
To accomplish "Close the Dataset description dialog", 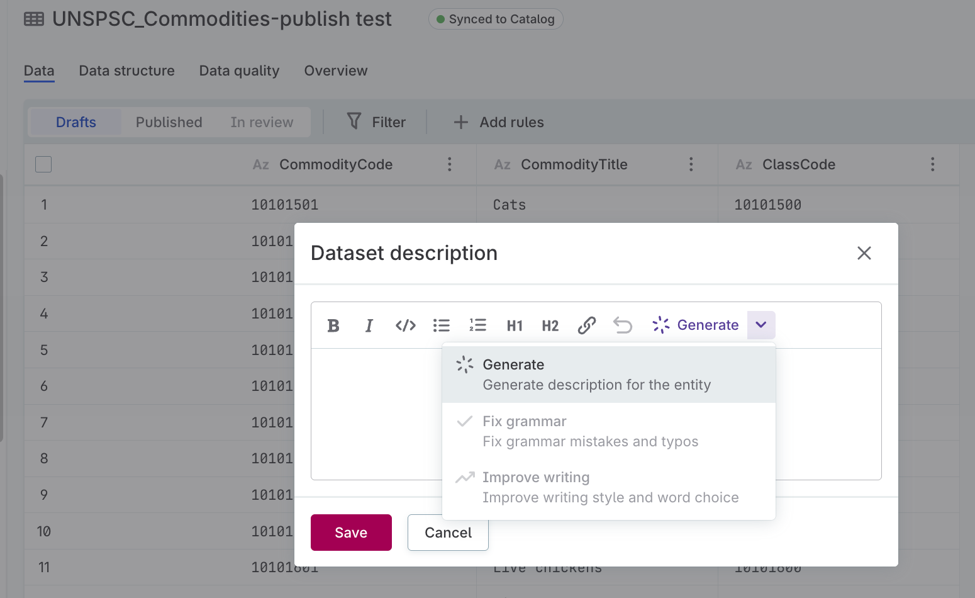I will [x=864, y=253].
